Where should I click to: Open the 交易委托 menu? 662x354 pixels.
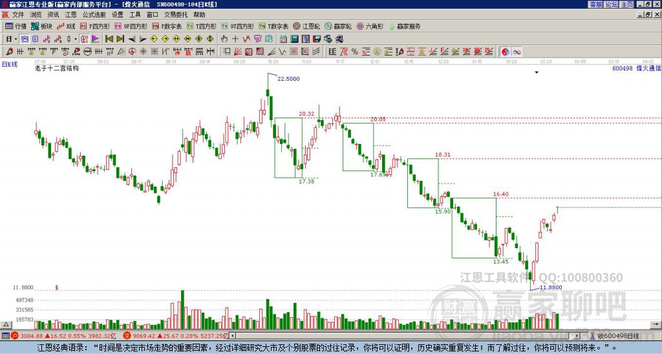pos(176,14)
